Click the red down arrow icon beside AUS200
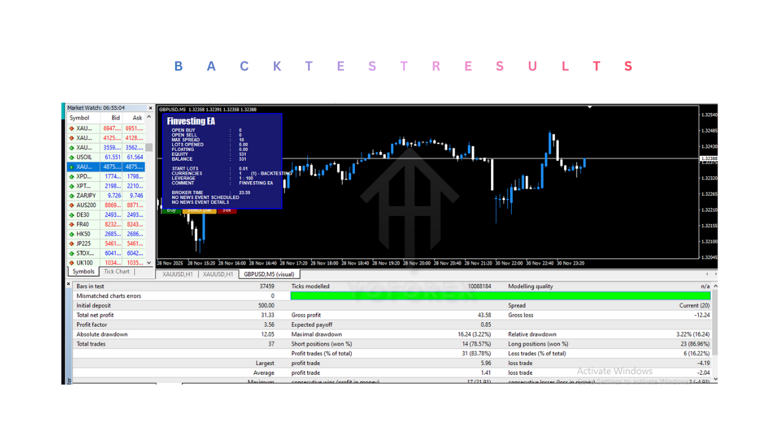Viewport: 779px width, 438px height. (x=72, y=205)
